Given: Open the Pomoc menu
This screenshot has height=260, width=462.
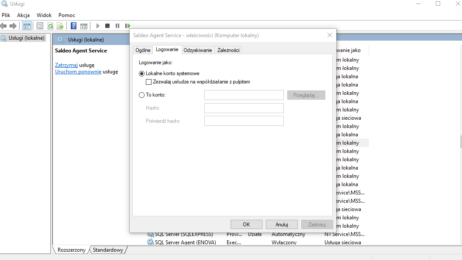Looking at the screenshot, I should pyautogui.click(x=66, y=15).
